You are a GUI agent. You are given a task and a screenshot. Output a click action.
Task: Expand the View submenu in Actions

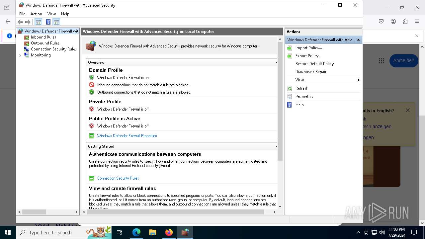coord(323,80)
